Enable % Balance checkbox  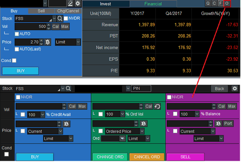point(175,114)
